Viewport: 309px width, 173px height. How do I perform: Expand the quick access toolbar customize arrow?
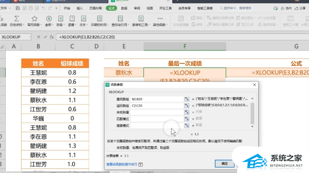[56, 8]
